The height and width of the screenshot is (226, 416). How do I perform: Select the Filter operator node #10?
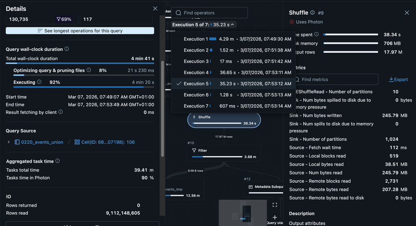click(224, 153)
